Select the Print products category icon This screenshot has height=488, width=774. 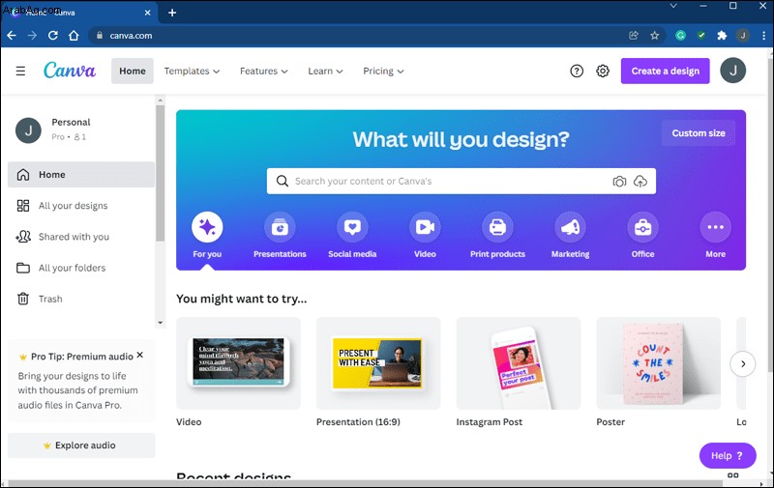tap(497, 227)
